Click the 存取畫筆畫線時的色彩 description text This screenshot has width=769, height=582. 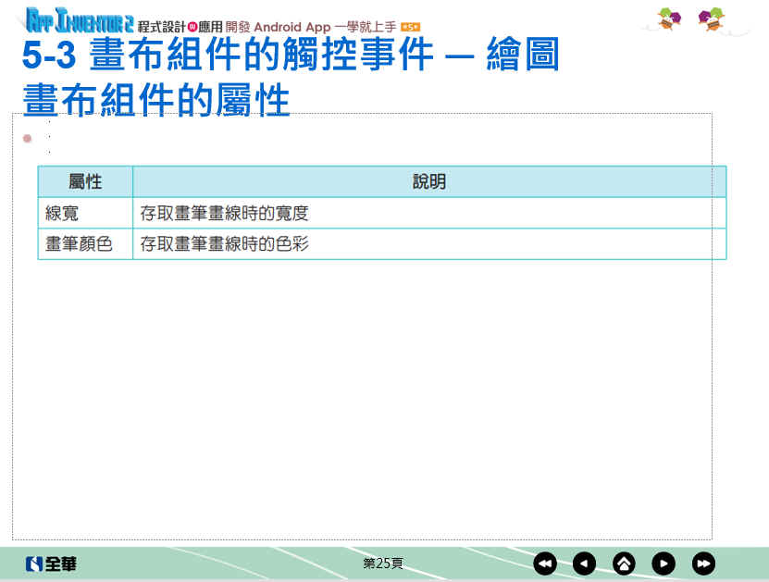point(224,244)
